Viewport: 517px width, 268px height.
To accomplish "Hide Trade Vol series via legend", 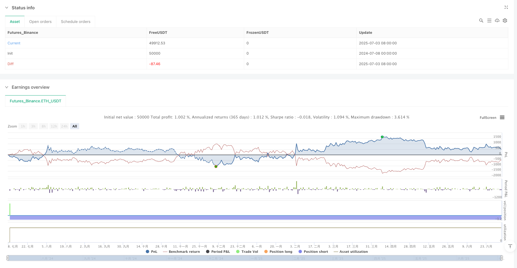I will click(247, 252).
